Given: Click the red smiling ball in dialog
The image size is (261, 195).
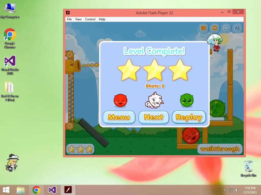Looking at the screenshot, I should (x=121, y=100).
